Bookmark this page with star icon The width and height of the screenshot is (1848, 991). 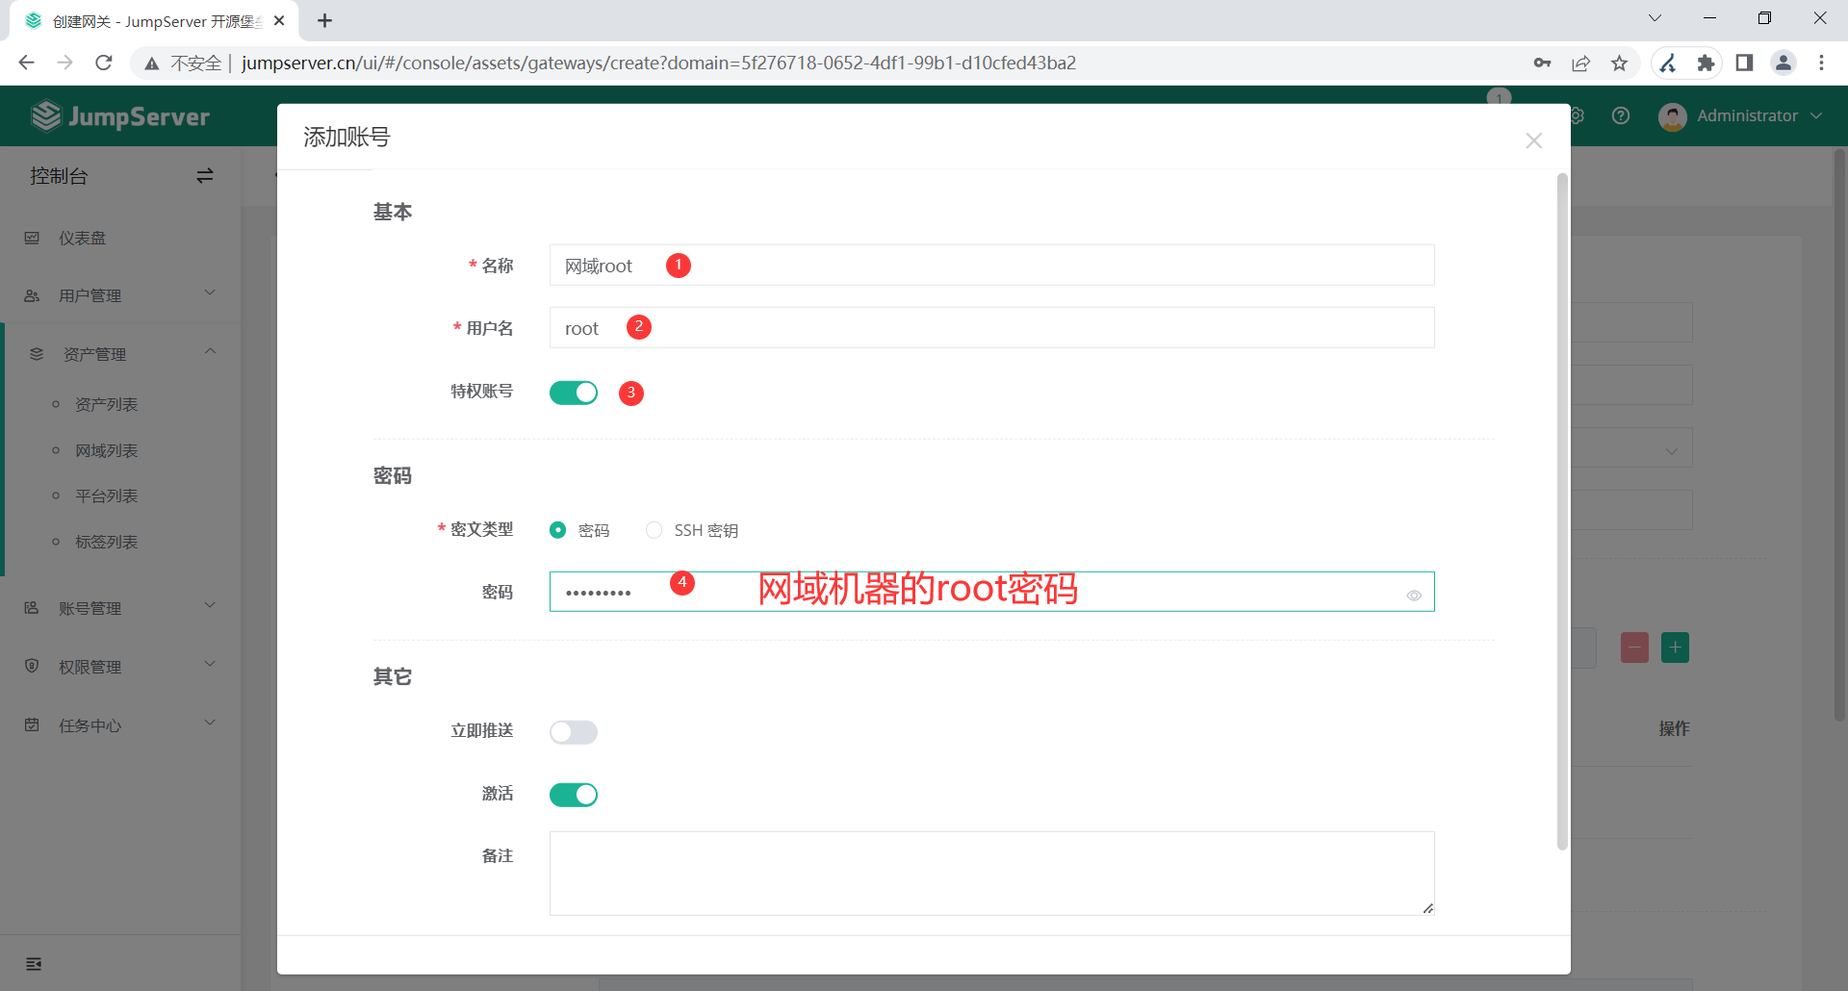point(1620,63)
